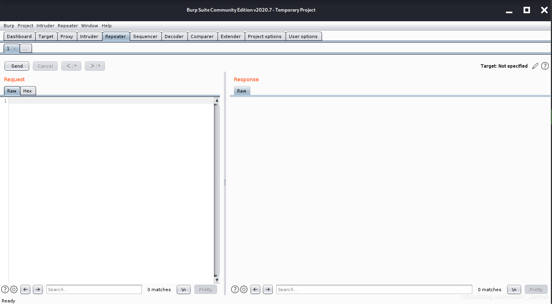552x304 pixels.
Task: Go back to previous request
Action: tap(68, 66)
